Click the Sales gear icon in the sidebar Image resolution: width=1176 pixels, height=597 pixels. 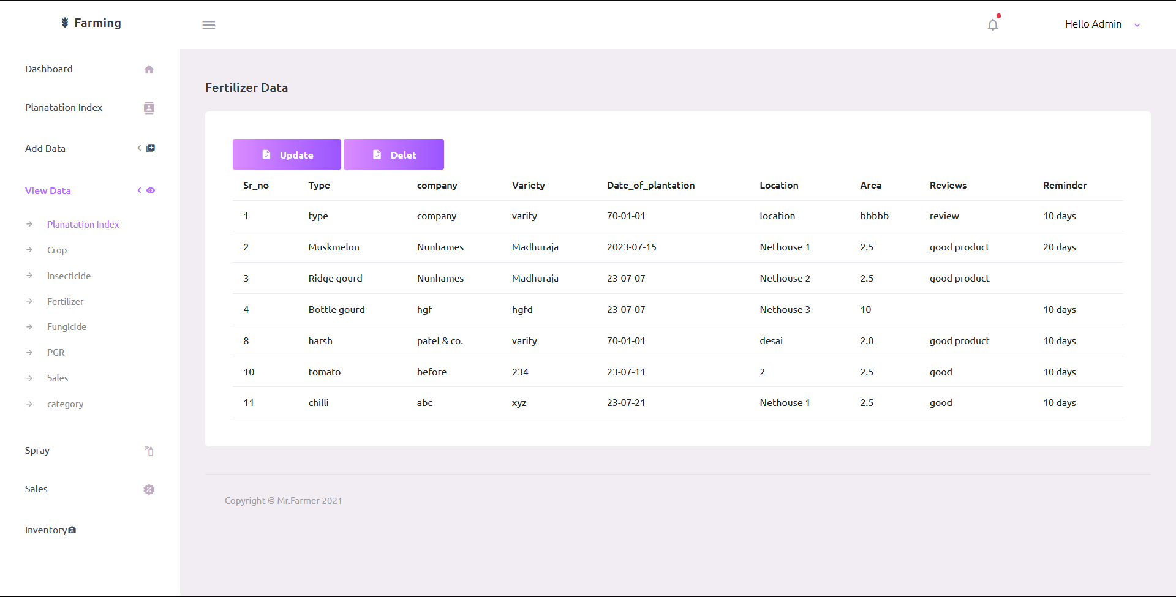pos(149,489)
